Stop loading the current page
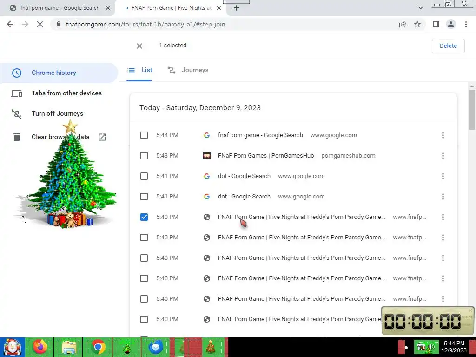This screenshot has width=476, height=357. [x=40, y=24]
